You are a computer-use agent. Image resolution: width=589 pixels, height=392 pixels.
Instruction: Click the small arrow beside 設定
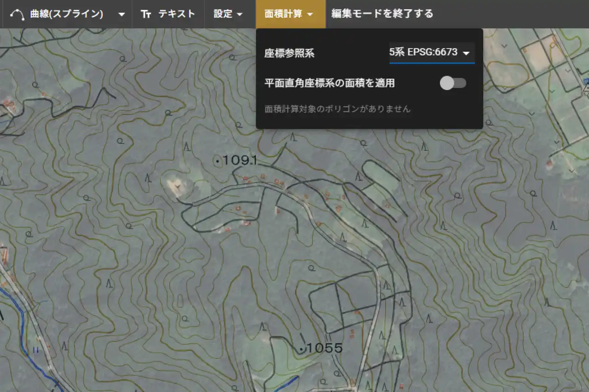[239, 14]
